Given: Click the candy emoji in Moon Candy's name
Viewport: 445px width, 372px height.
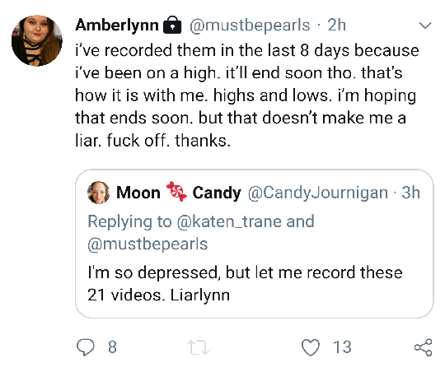Looking at the screenshot, I should pyautogui.click(x=176, y=192).
